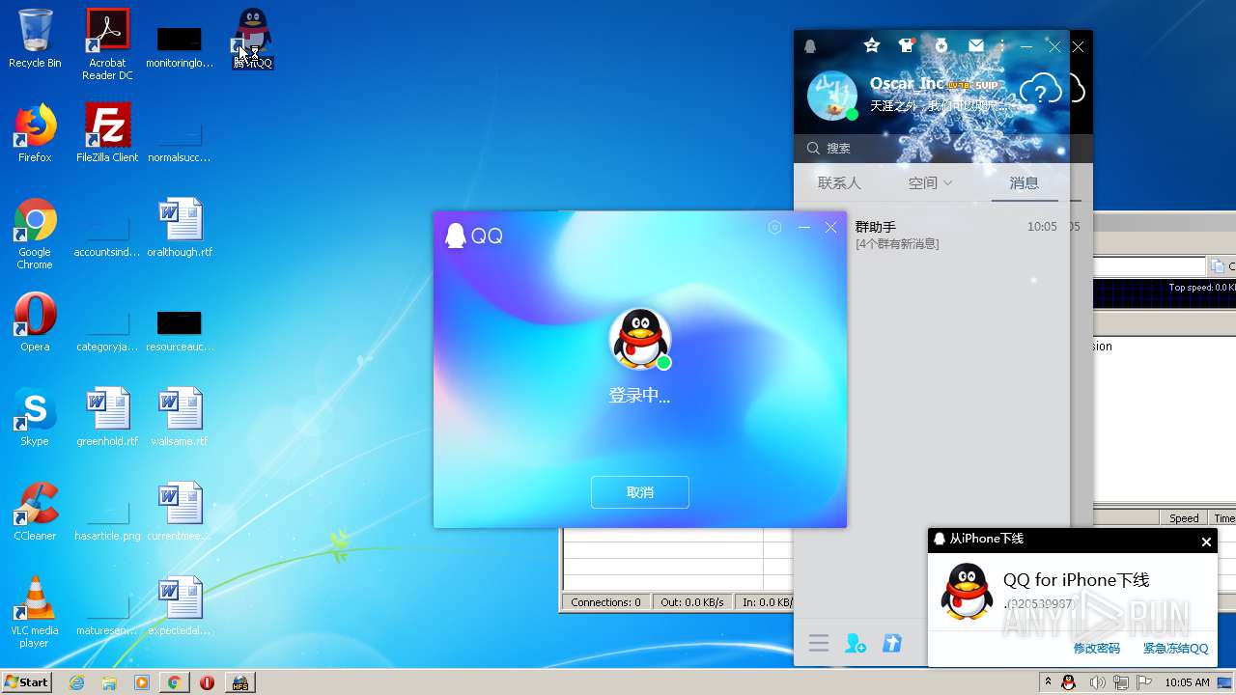
Task: Click the 搜索 search field in QQ
Action: (x=932, y=148)
